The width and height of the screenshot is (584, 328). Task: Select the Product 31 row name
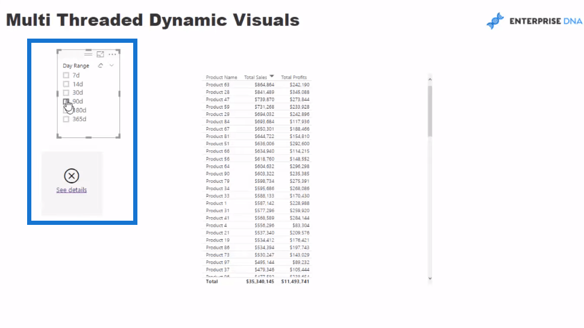tap(218, 210)
